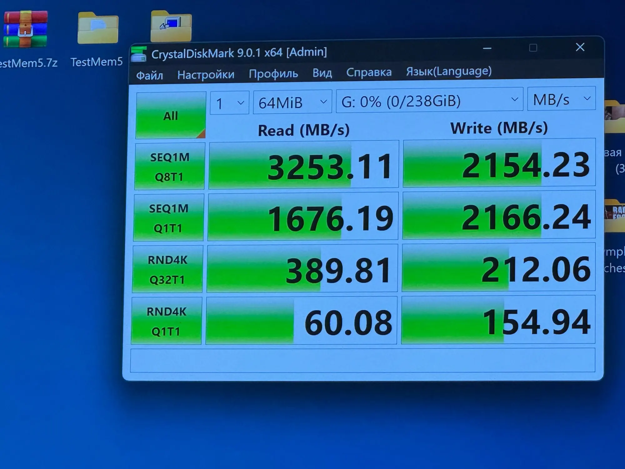The image size is (625, 469).
Task: Choose drive from G: 0% dropdown
Action: (429, 100)
